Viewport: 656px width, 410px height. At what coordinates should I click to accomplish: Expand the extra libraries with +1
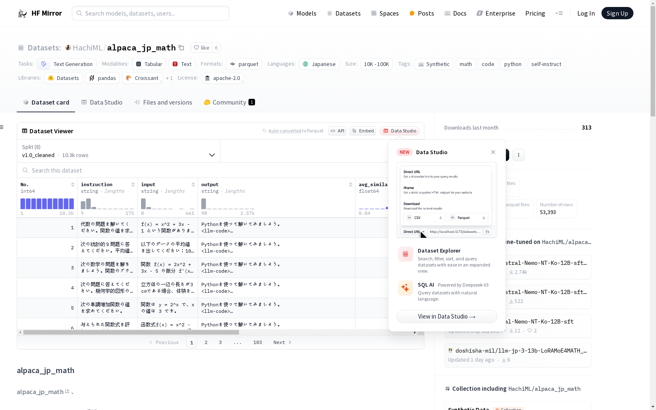[x=169, y=78]
